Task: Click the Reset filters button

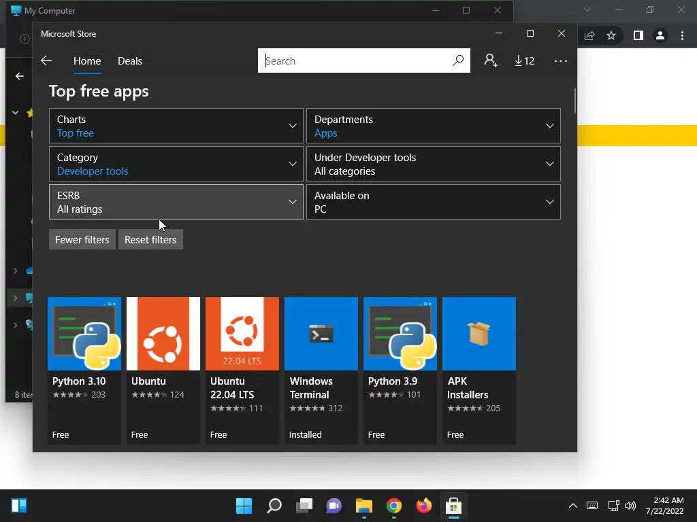Action: tap(150, 240)
